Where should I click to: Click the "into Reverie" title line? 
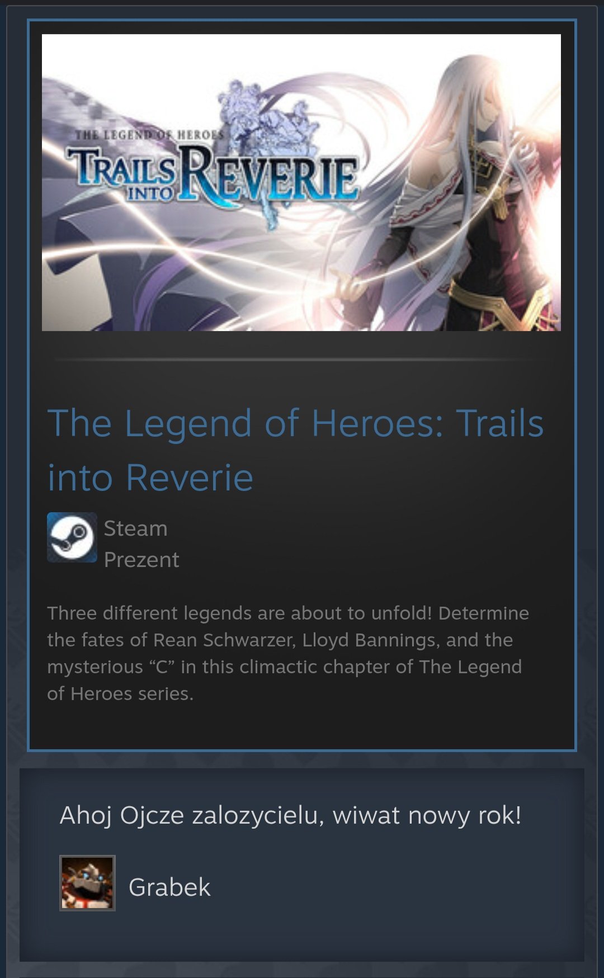(x=150, y=478)
